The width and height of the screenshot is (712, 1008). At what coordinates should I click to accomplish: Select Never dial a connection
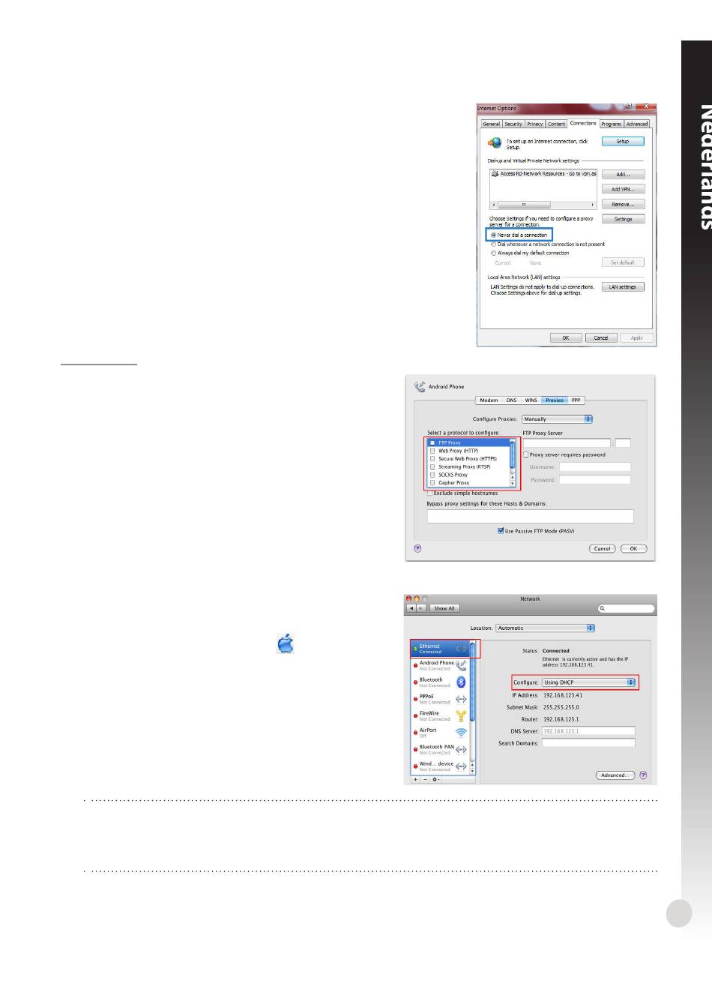pyautogui.click(x=494, y=235)
